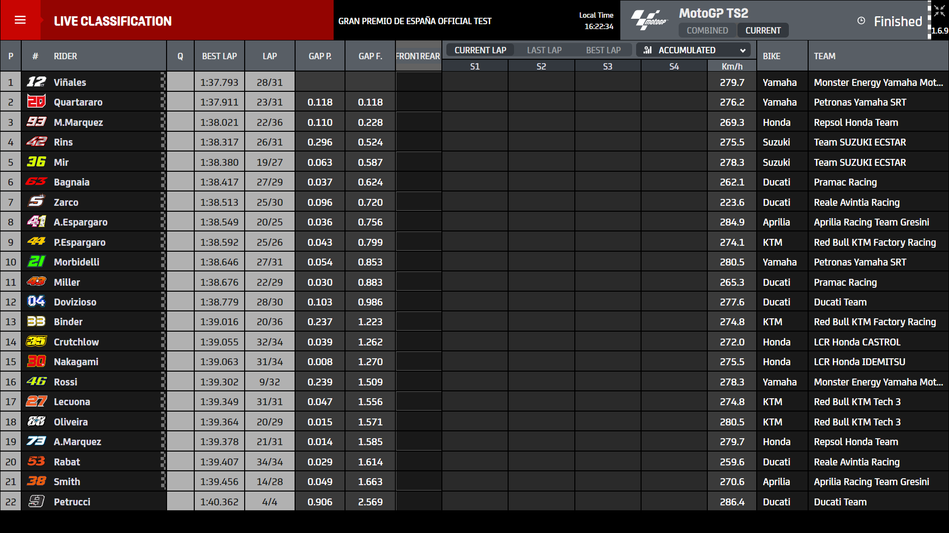
Task: Exit fullscreen with the collapse arrows icon
Action: (939, 11)
